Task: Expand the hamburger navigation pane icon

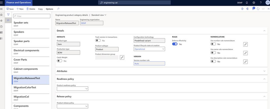Action: [x=1, y=9]
